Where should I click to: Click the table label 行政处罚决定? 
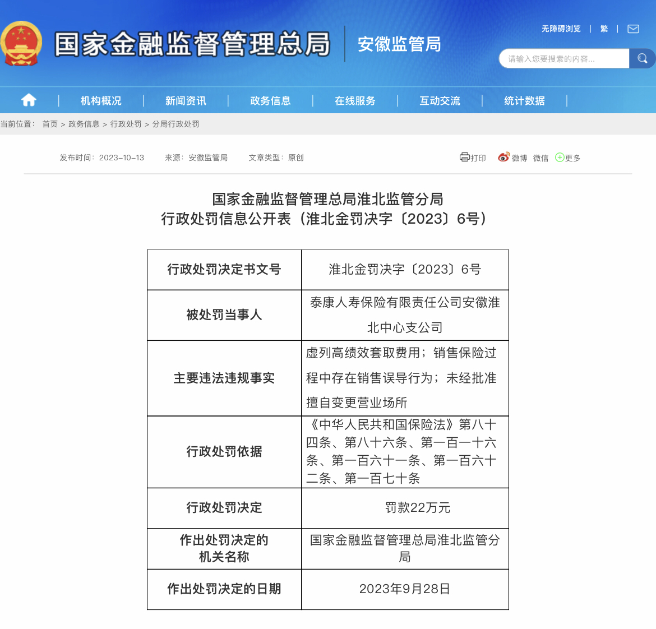(x=224, y=508)
